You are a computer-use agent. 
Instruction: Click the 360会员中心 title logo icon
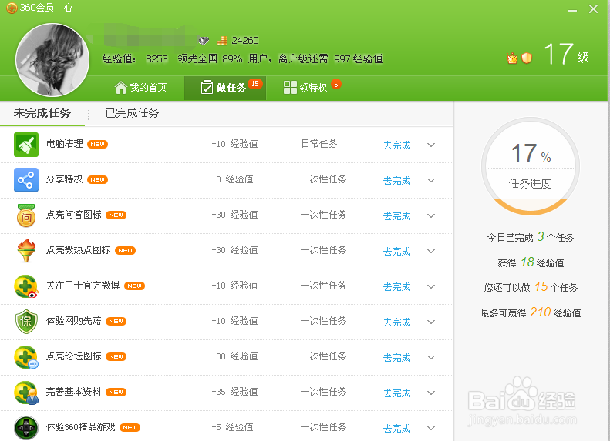click(x=12, y=8)
